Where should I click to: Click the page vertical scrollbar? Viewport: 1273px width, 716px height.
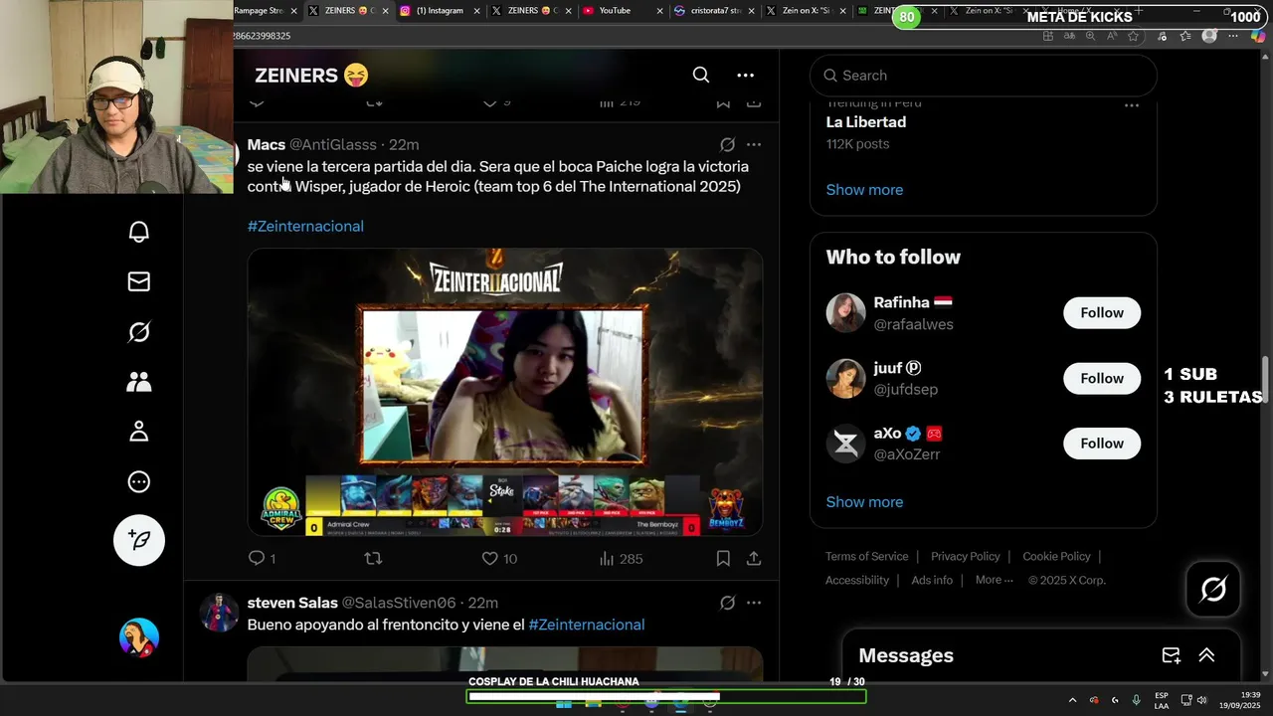tap(1266, 378)
